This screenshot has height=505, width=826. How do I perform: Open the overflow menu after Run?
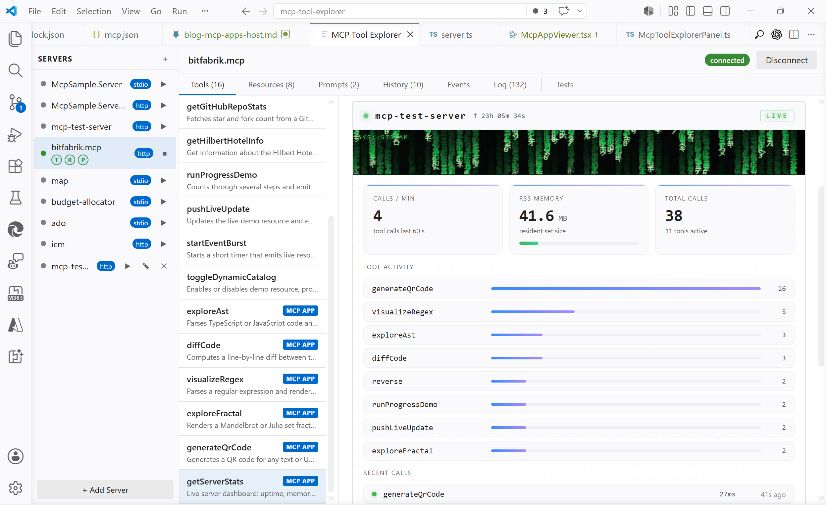click(x=205, y=11)
